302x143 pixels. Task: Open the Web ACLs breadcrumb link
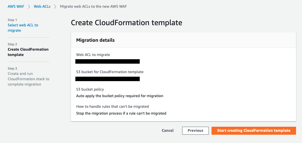pos(42,6)
